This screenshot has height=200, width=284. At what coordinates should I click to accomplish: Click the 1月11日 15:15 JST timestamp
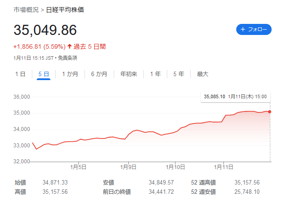click(34, 58)
